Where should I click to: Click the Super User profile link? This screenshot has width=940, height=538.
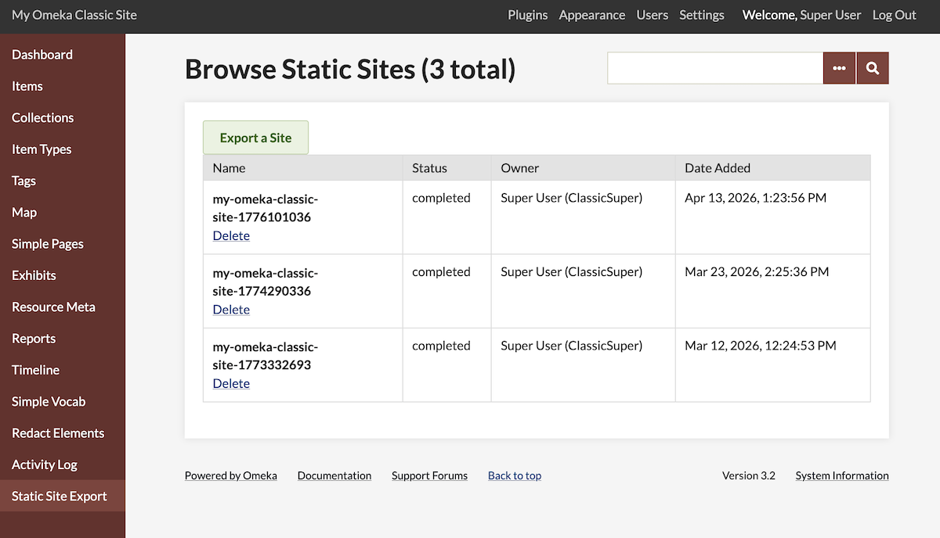click(830, 15)
